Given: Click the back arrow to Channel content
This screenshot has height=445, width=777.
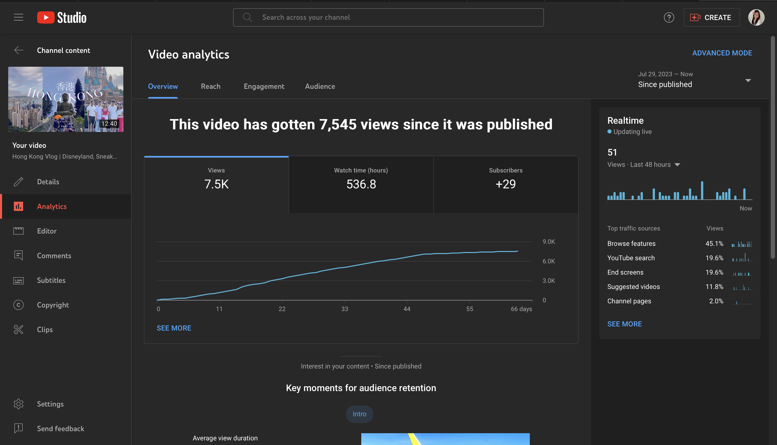Looking at the screenshot, I should pos(19,50).
